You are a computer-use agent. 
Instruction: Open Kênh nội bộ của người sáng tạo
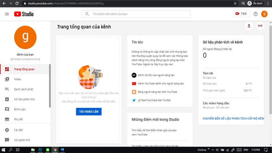click(x=156, y=75)
